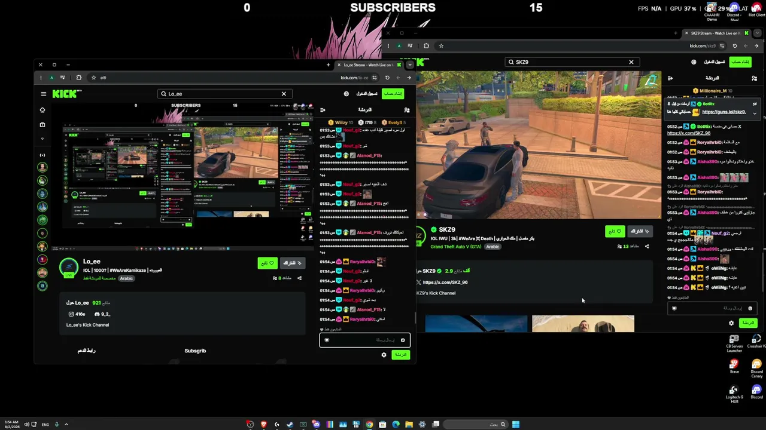The height and width of the screenshot is (430, 766).
Task: Reload the SKZ9 browser page
Action: tap(735, 46)
